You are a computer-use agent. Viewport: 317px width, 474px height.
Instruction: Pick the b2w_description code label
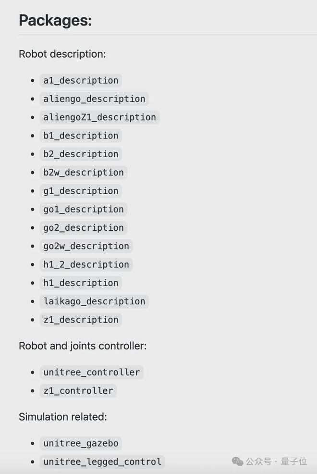[x=84, y=173]
